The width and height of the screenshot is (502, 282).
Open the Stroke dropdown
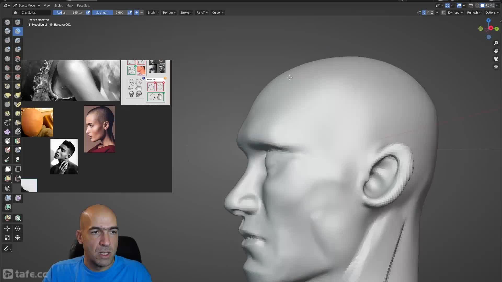(186, 13)
